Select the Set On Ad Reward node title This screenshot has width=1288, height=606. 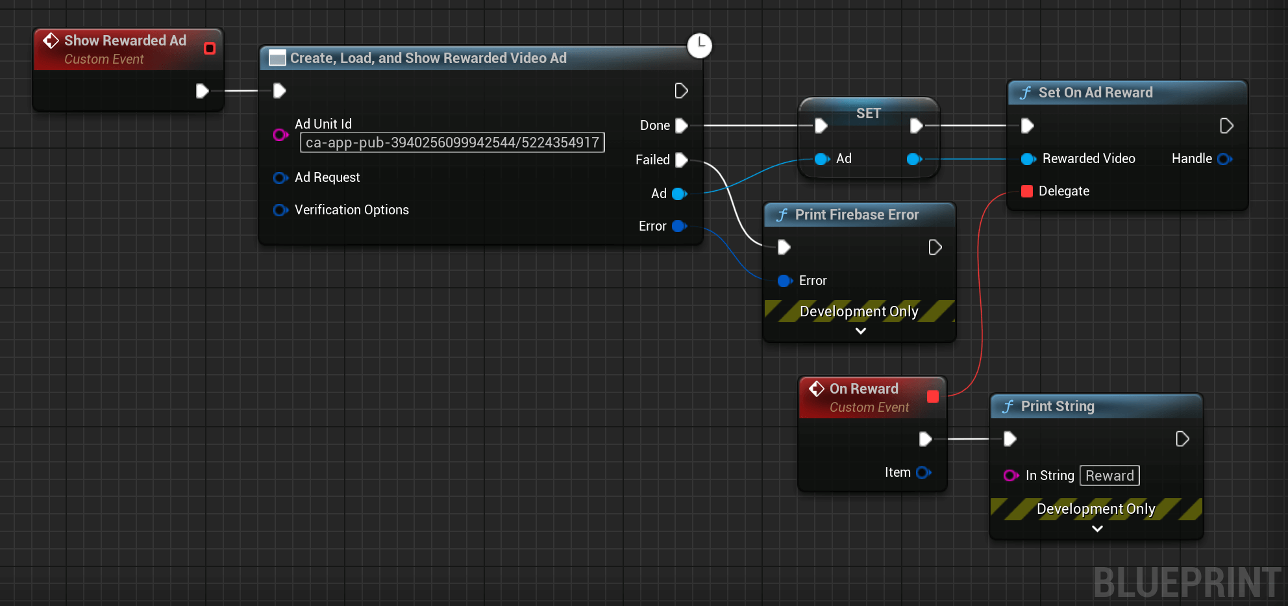pyautogui.click(x=1096, y=93)
